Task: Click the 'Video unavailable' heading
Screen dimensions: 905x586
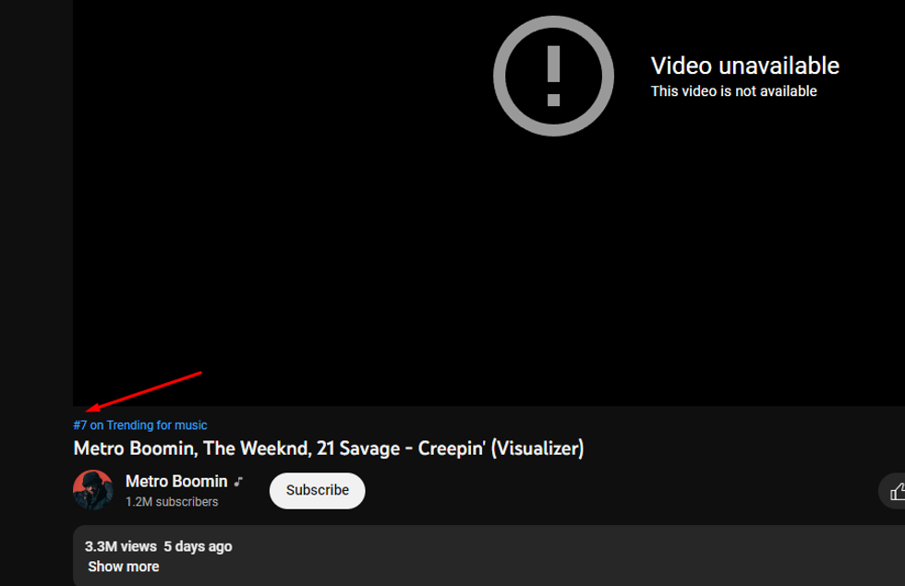Action: tap(745, 66)
